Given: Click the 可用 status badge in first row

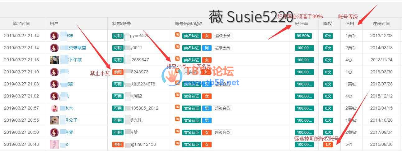Looking at the screenshot, I should (x=118, y=36).
